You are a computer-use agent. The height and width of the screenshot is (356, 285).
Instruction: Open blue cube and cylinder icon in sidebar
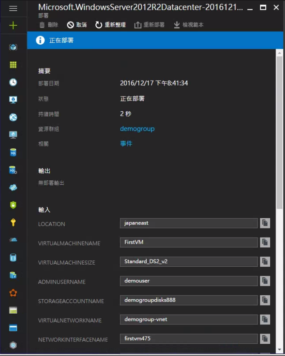click(x=13, y=275)
